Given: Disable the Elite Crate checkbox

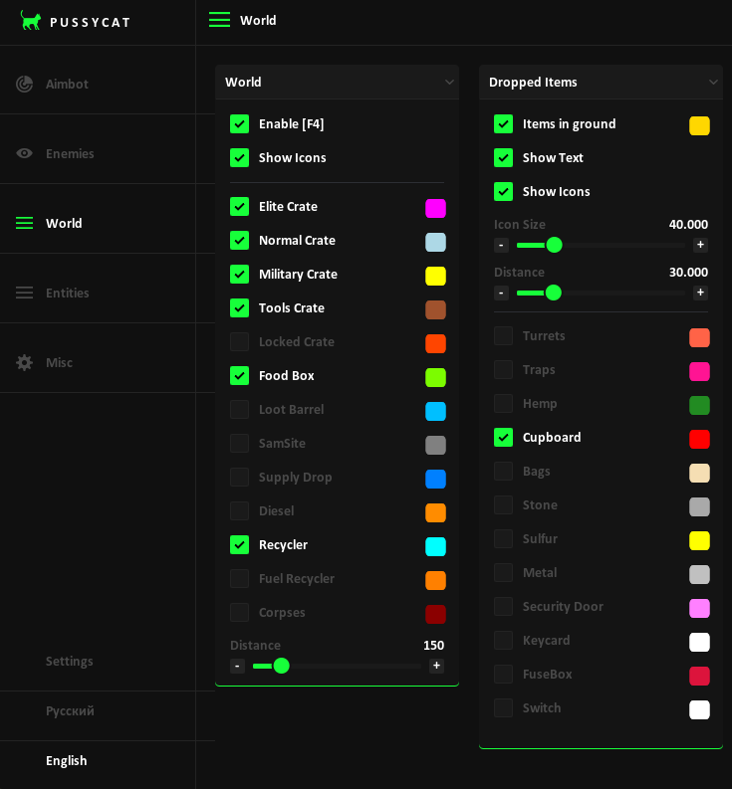Looking at the screenshot, I should pyautogui.click(x=240, y=207).
